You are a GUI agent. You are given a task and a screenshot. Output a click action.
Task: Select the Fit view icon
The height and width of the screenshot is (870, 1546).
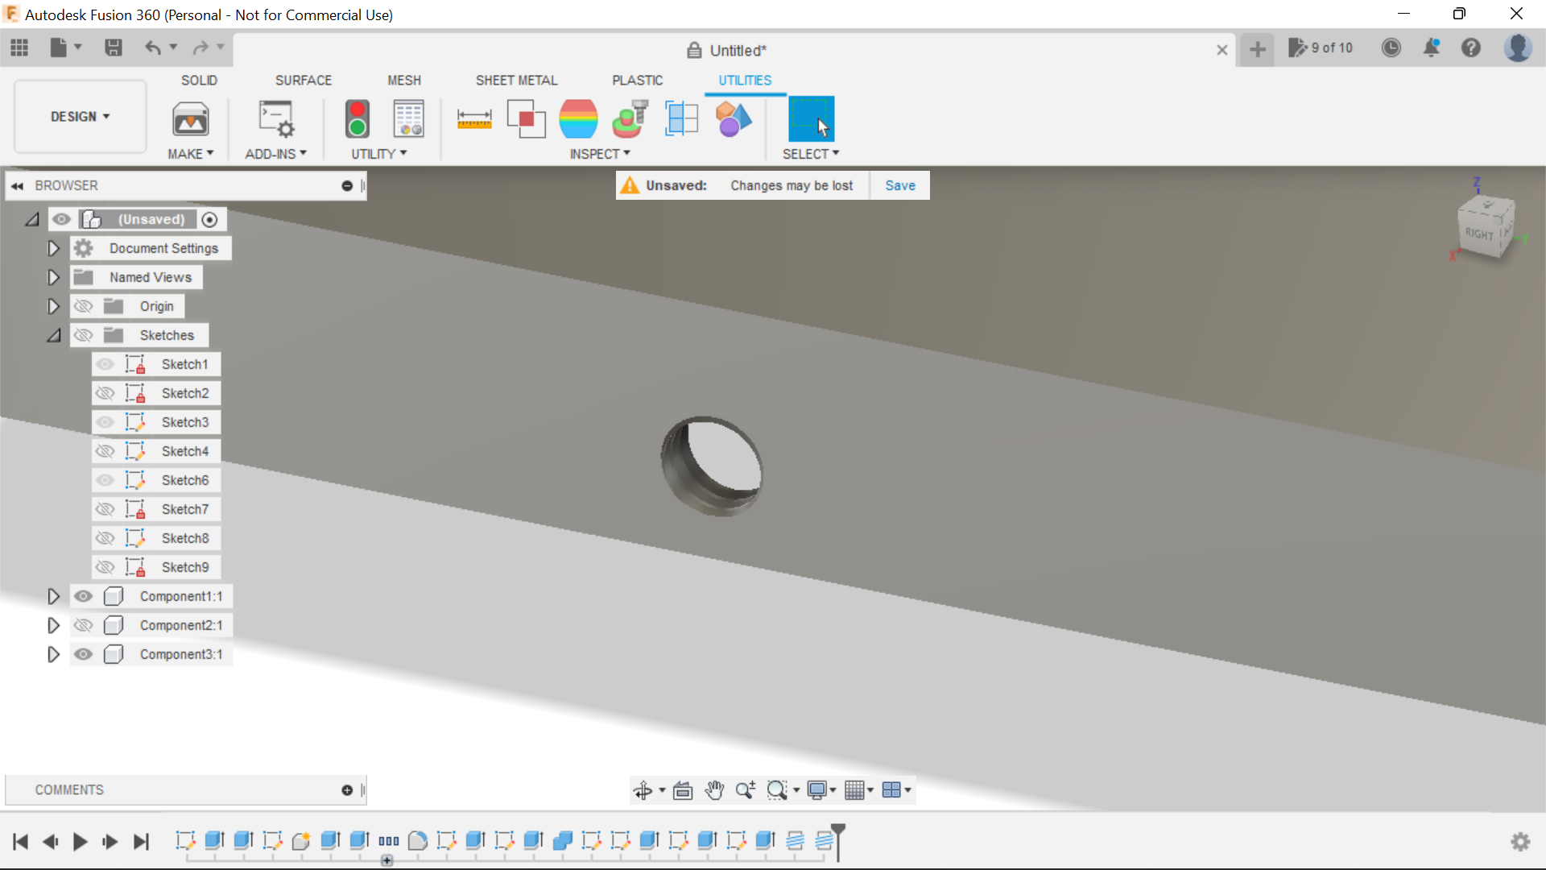pyautogui.click(x=682, y=790)
